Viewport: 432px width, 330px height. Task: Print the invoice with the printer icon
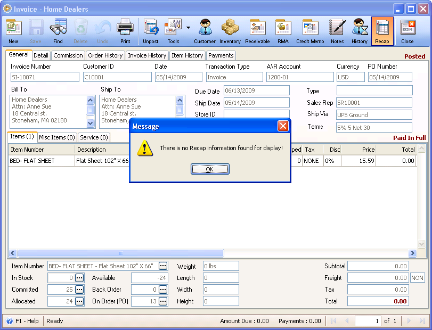125,28
